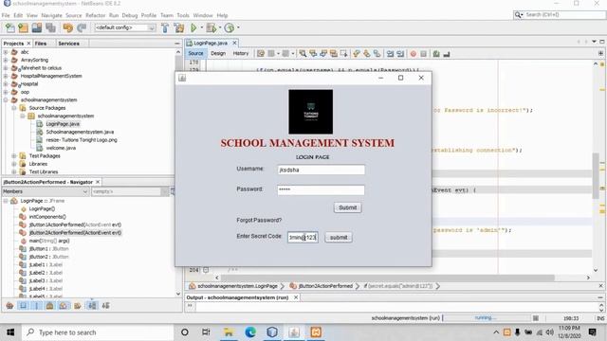Click the lowercase submit button beside secret code
Screen dimensions: 607x341
[339, 238]
